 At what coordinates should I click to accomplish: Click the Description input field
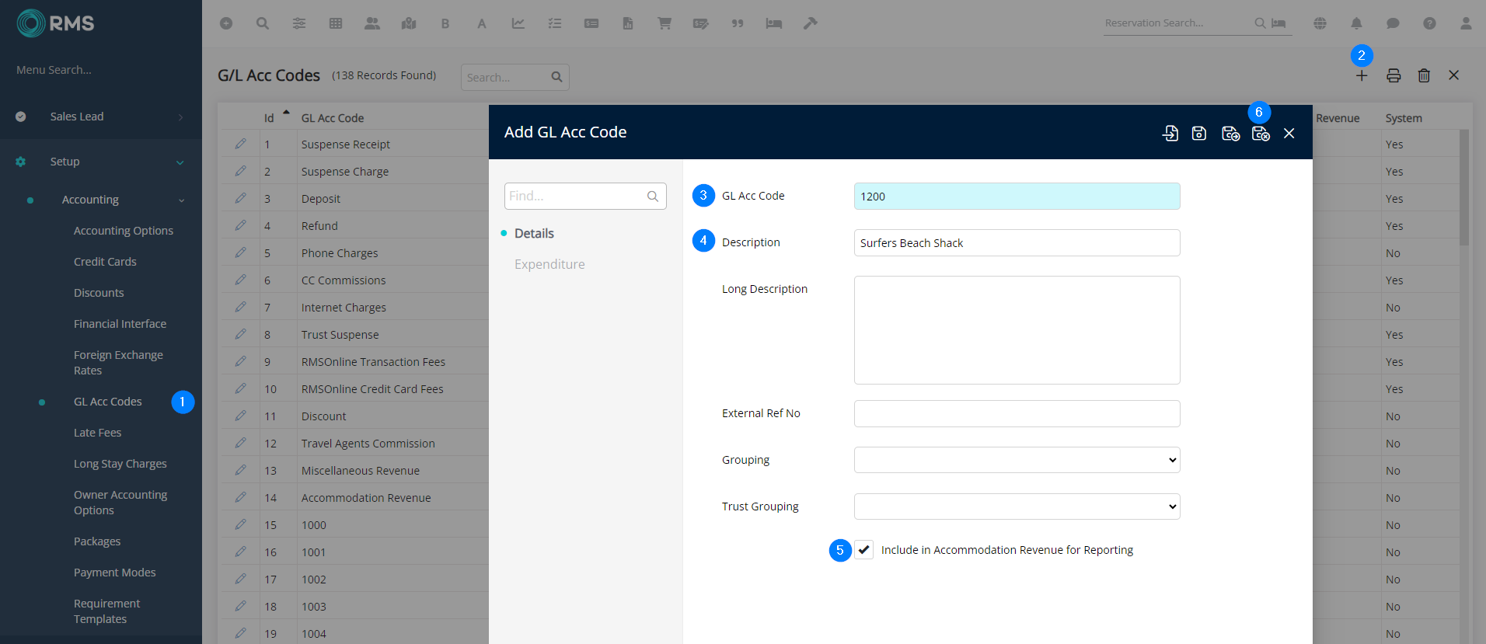point(1017,243)
